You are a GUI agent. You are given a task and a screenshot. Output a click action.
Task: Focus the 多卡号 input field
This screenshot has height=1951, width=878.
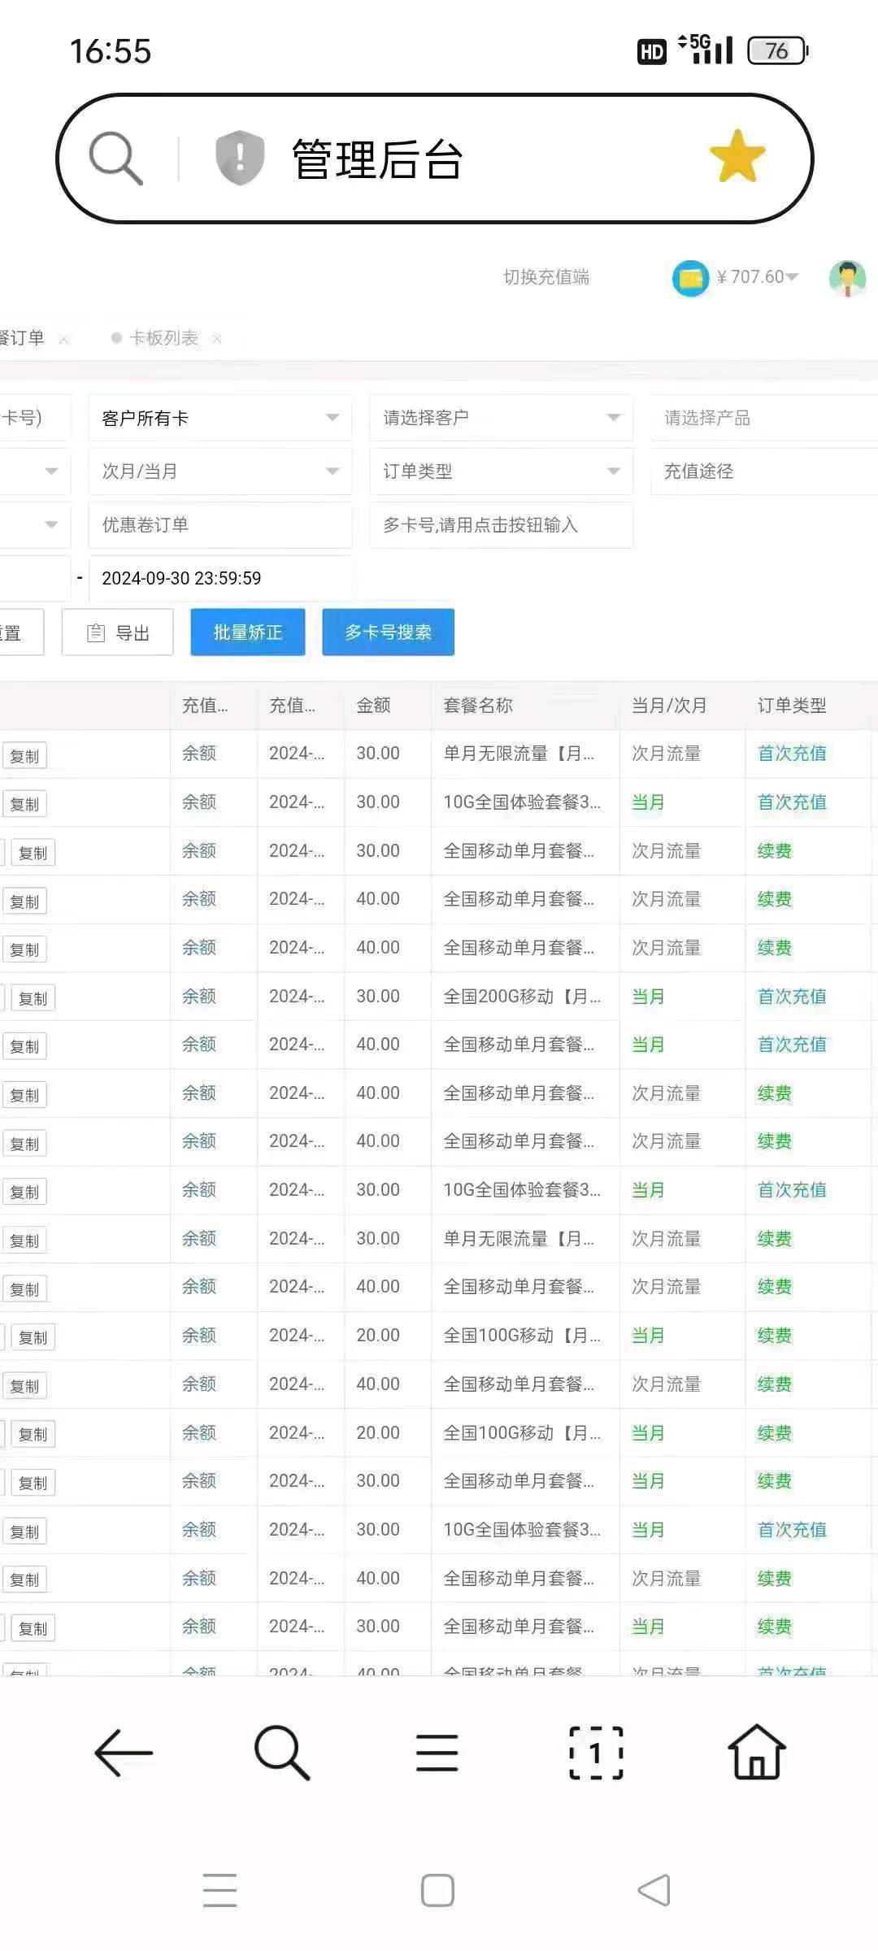point(501,525)
